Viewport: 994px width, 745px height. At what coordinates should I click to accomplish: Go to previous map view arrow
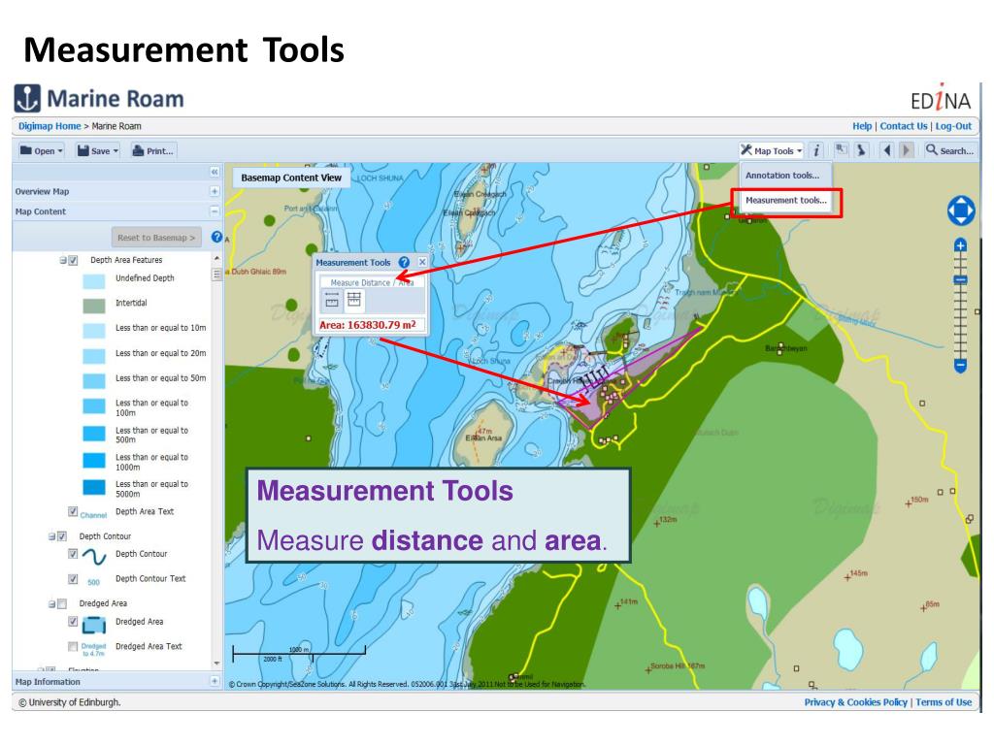887,150
